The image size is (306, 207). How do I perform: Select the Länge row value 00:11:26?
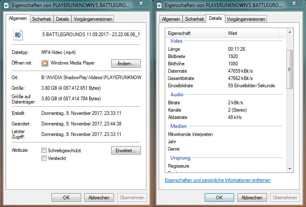tap(237, 49)
